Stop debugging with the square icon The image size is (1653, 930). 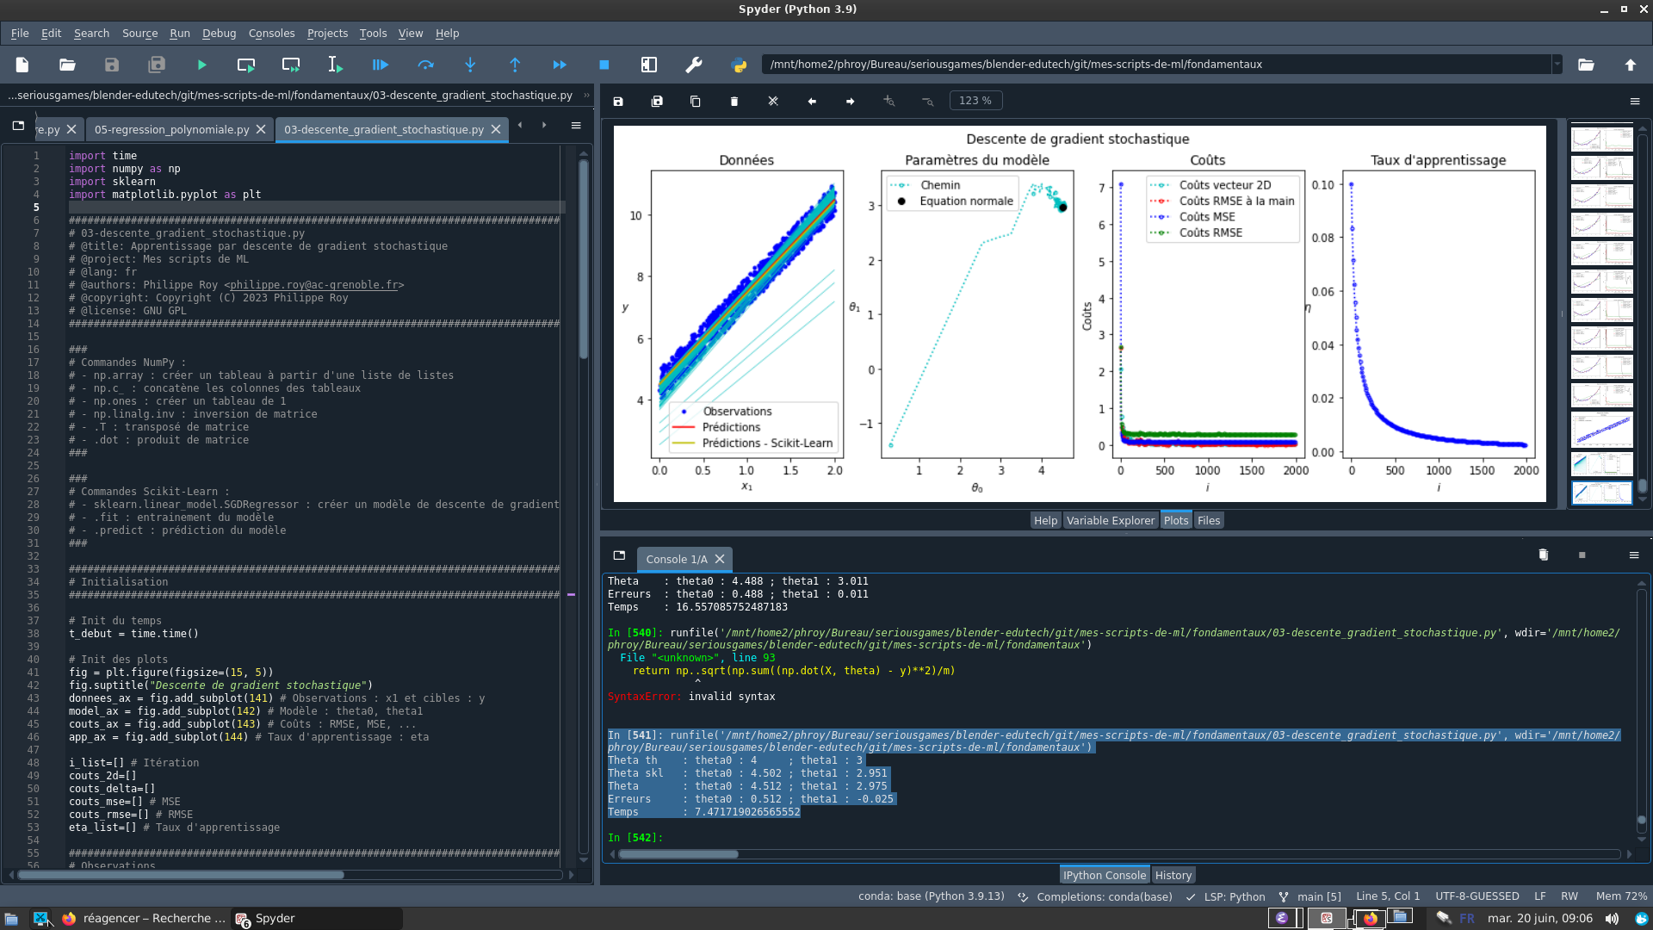click(604, 65)
